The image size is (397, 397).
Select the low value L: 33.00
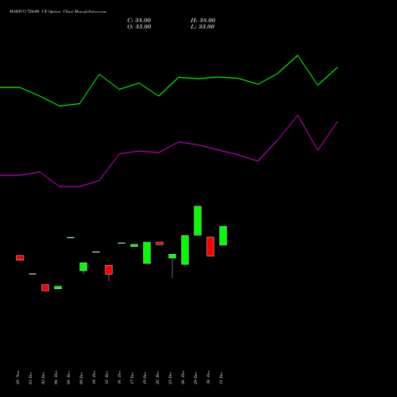202,27
